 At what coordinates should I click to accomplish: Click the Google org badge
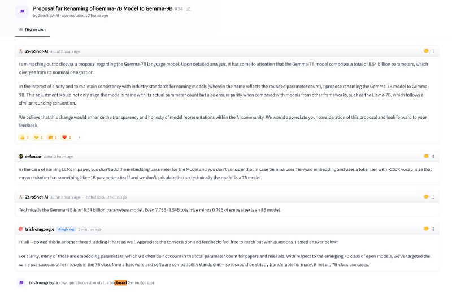(66, 229)
